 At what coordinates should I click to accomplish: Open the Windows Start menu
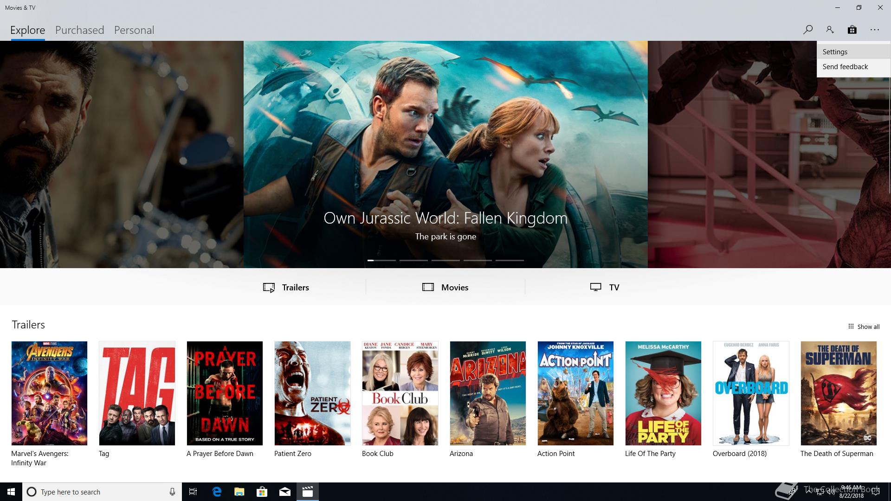click(11, 492)
